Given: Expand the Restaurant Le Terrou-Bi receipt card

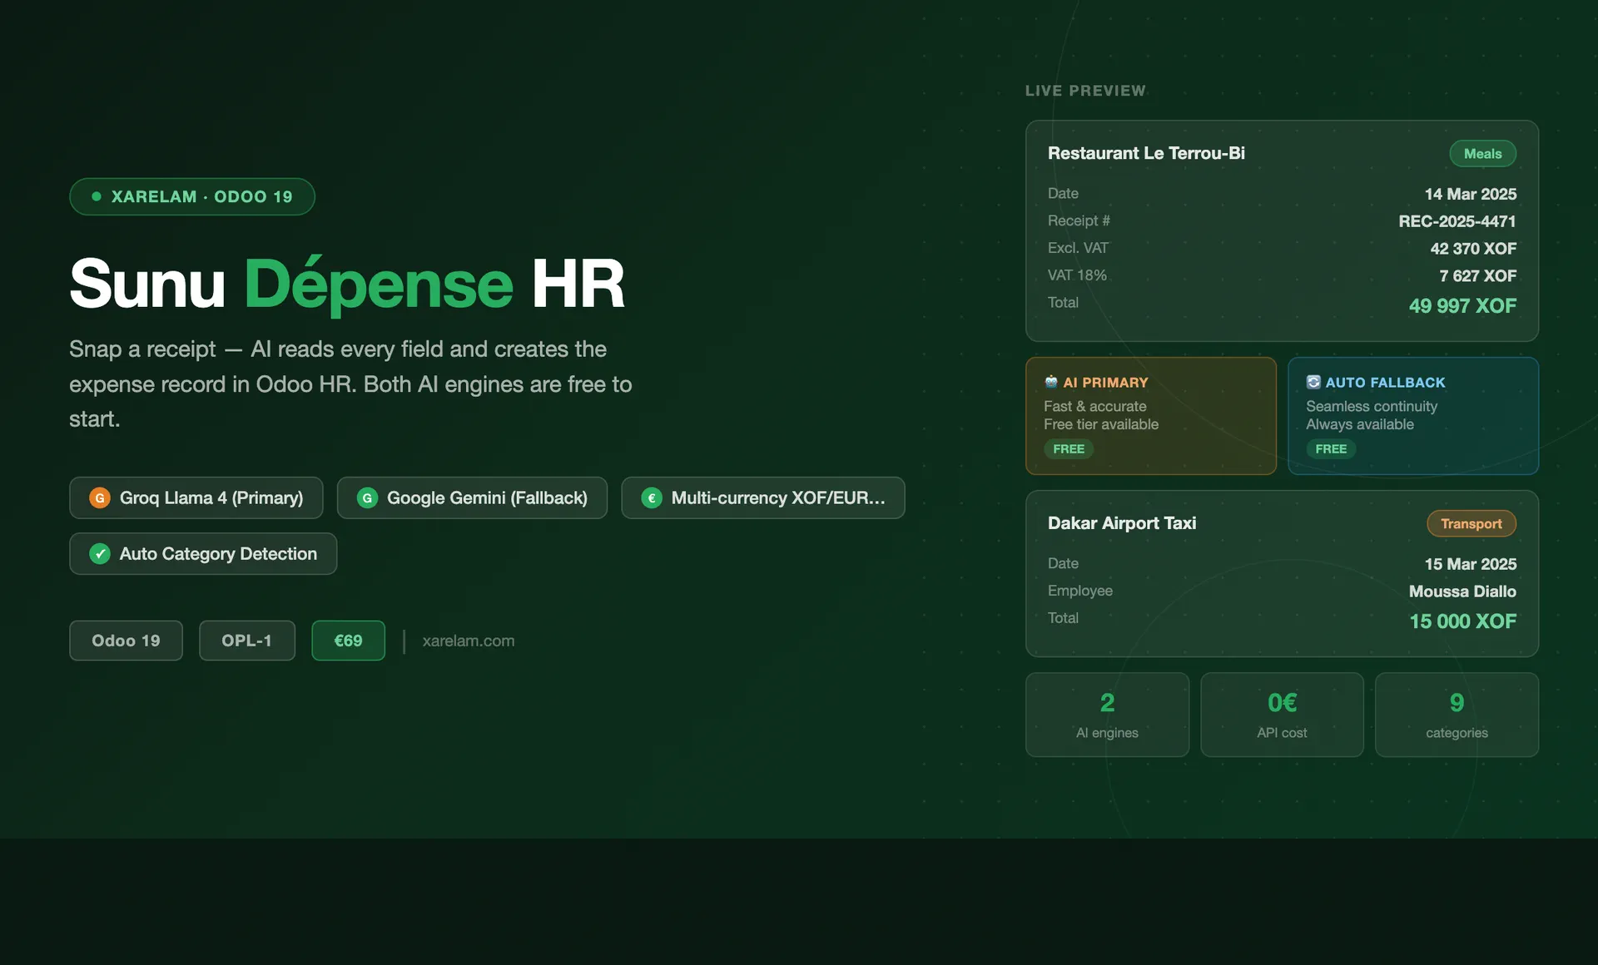Looking at the screenshot, I should click(1282, 231).
